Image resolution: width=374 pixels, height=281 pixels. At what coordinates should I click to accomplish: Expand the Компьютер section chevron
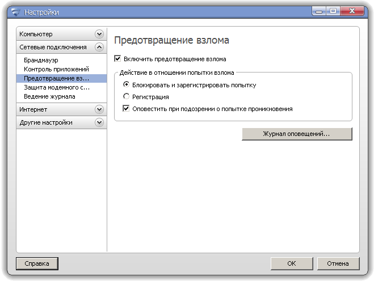click(99, 34)
